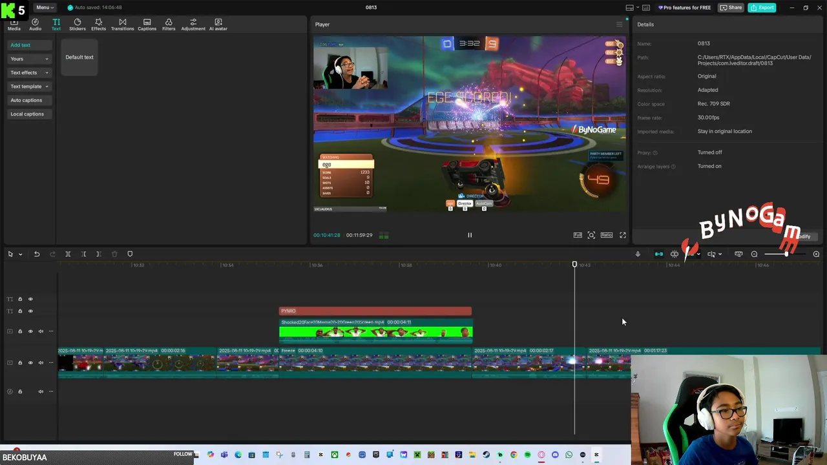This screenshot has width=827, height=465.
Task: Expand the Yours text category
Action: click(29, 59)
